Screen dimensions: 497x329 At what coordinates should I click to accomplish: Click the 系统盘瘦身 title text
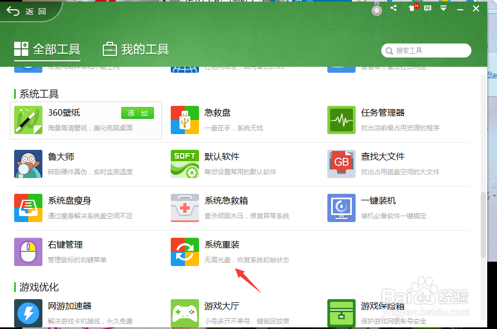[x=70, y=200]
